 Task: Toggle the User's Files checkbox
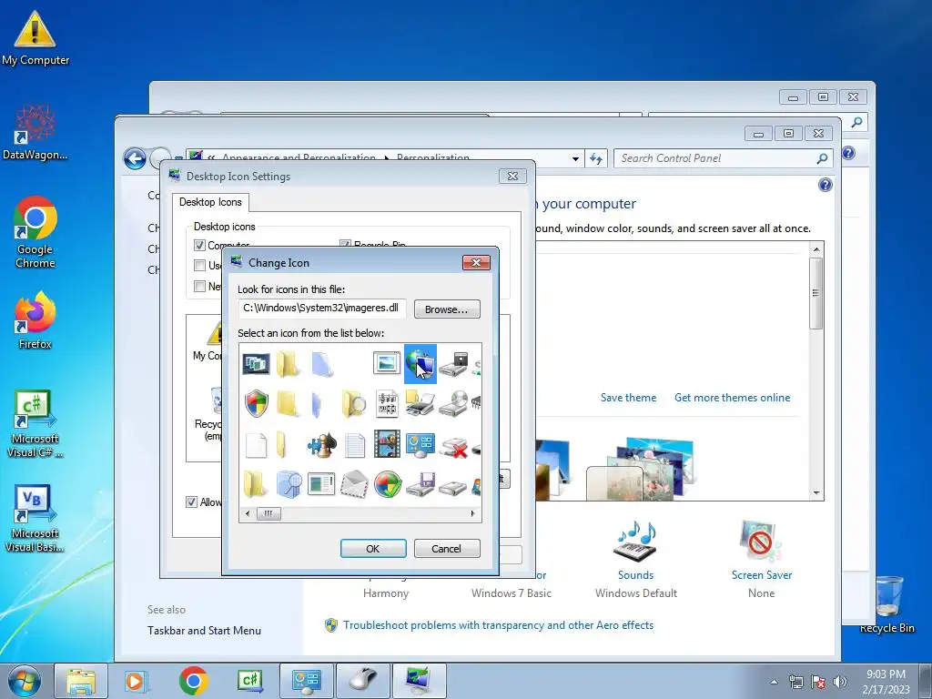click(199, 265)
